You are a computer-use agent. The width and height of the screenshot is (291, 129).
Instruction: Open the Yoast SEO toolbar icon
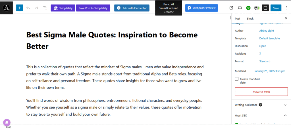[x=257, y=8]
